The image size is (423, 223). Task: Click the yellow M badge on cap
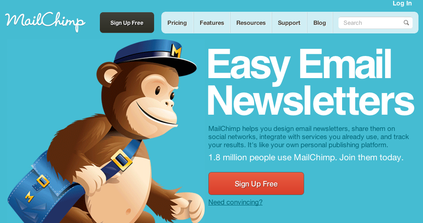point(176,51)
